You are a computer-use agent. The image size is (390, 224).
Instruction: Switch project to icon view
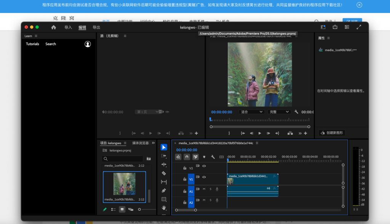tap(122, 209)
